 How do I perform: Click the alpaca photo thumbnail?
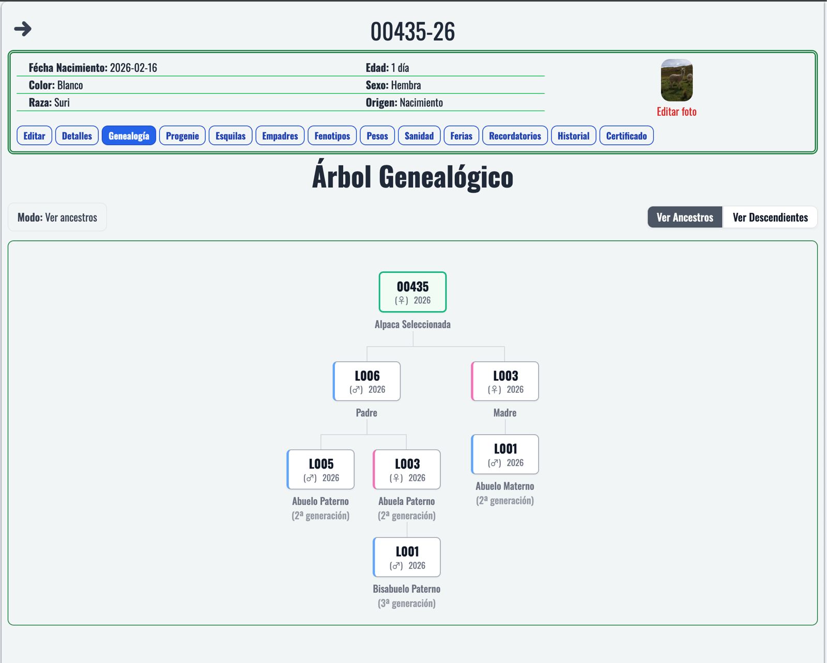[x=676, y=80]
